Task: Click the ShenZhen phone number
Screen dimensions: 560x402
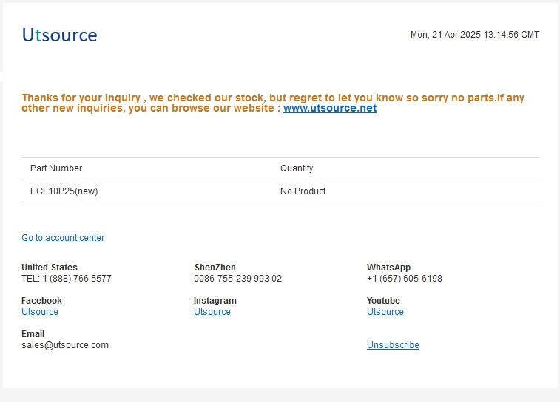Action: click(238, 279)
